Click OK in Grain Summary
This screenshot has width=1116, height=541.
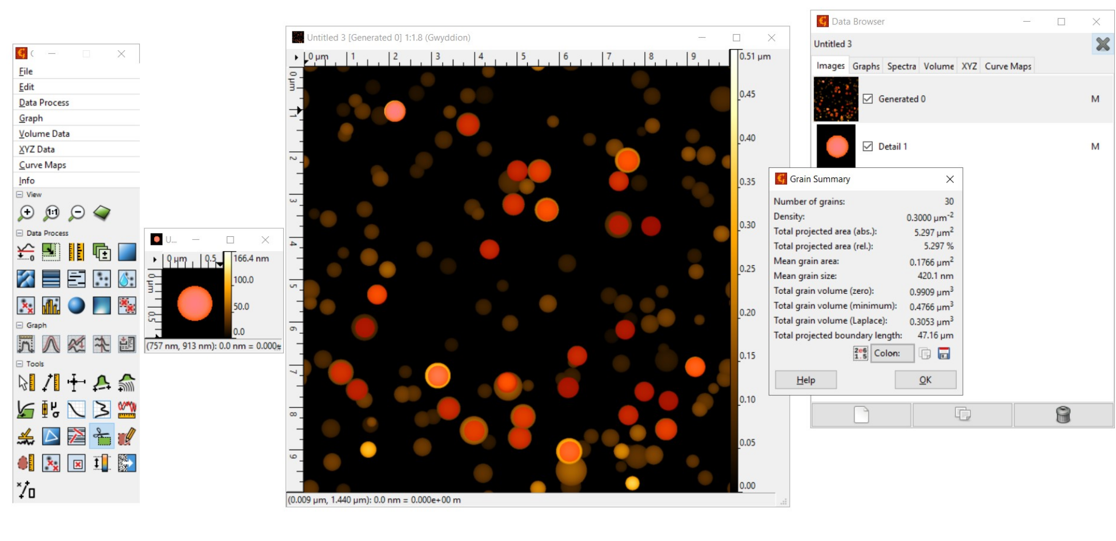coord(925,380)
